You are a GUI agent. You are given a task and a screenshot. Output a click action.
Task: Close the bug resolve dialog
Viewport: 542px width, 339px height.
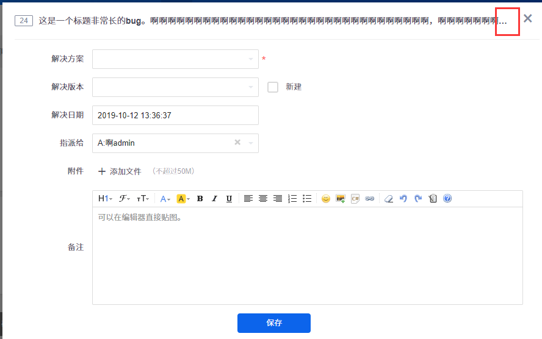528,18
